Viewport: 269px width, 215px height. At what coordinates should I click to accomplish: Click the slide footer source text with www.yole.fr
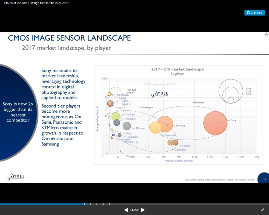pyautogui.click(x=219, y=180)
